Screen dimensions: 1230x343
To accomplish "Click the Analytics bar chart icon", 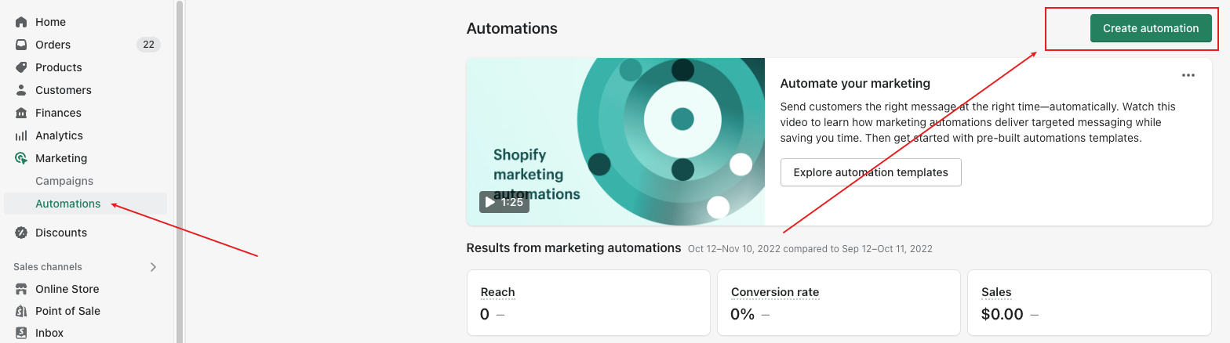I will coord(21,135).
